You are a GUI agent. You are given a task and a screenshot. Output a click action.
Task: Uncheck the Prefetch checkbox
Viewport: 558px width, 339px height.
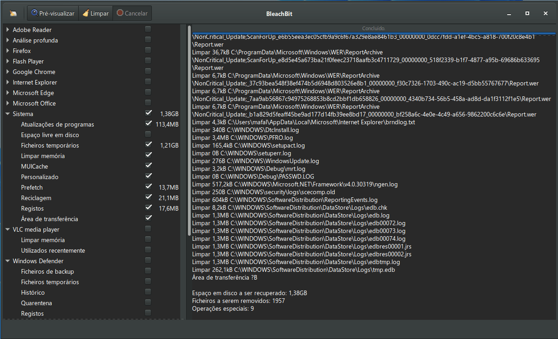click(x=148, y=187)
